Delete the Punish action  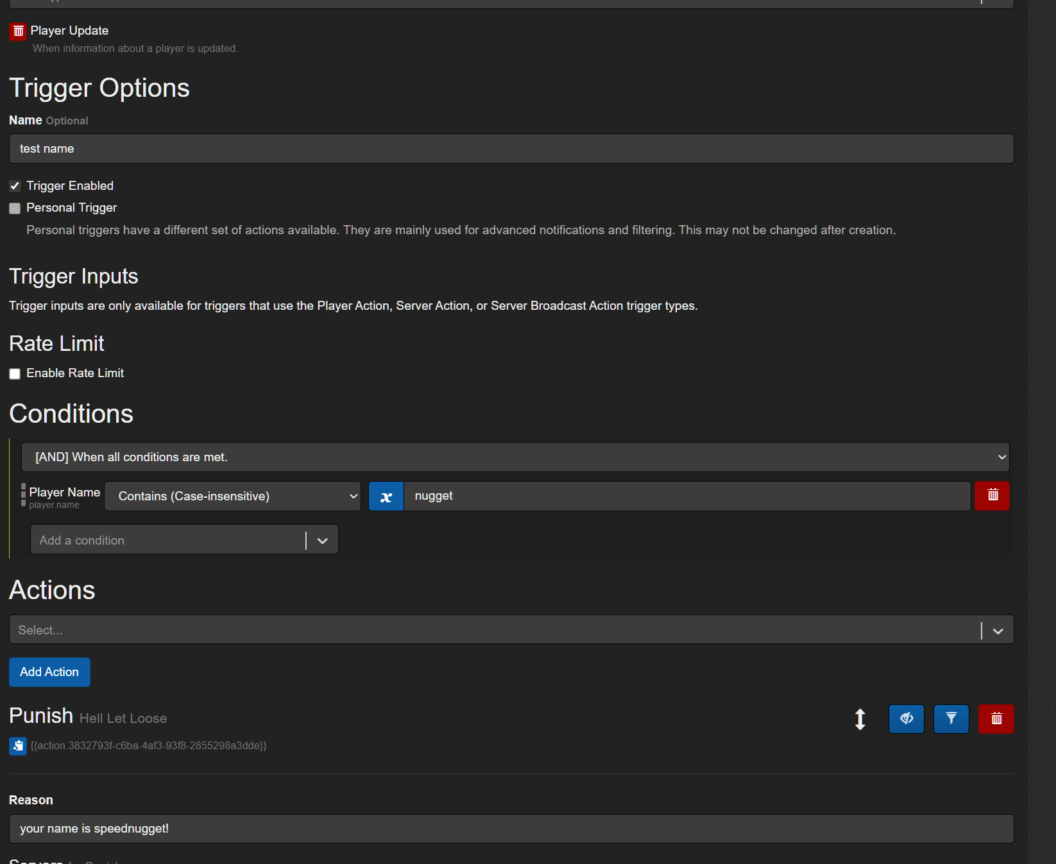[996, 719]
